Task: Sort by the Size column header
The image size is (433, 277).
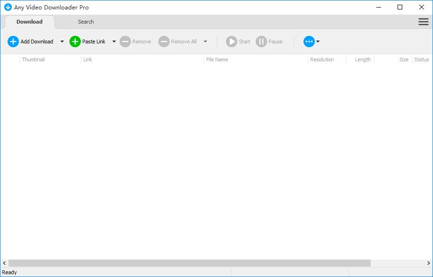Action: coord(404,59)
